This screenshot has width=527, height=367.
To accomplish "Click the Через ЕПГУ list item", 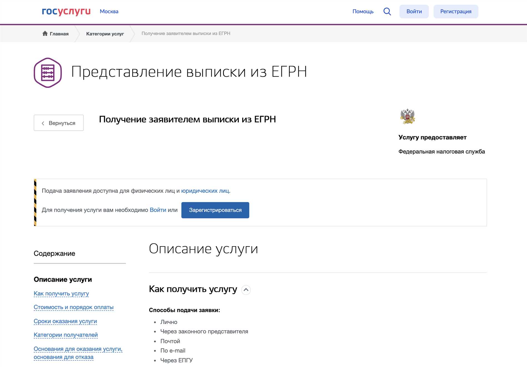I will 176,360.
